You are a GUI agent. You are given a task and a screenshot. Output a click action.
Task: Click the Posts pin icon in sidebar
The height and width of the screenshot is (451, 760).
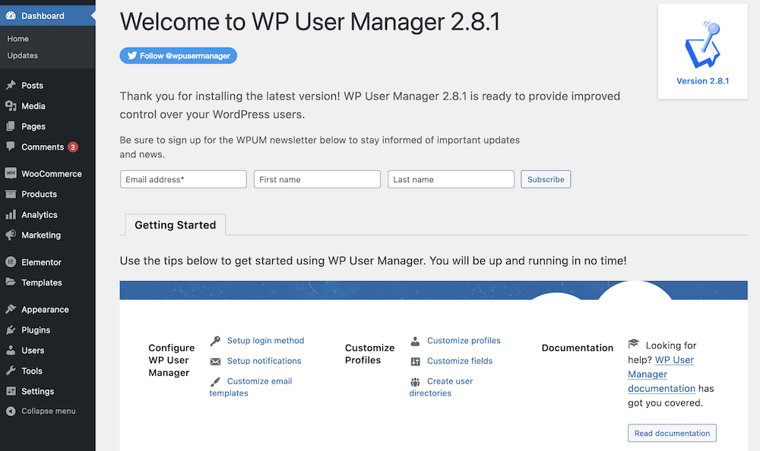point(11,85)
